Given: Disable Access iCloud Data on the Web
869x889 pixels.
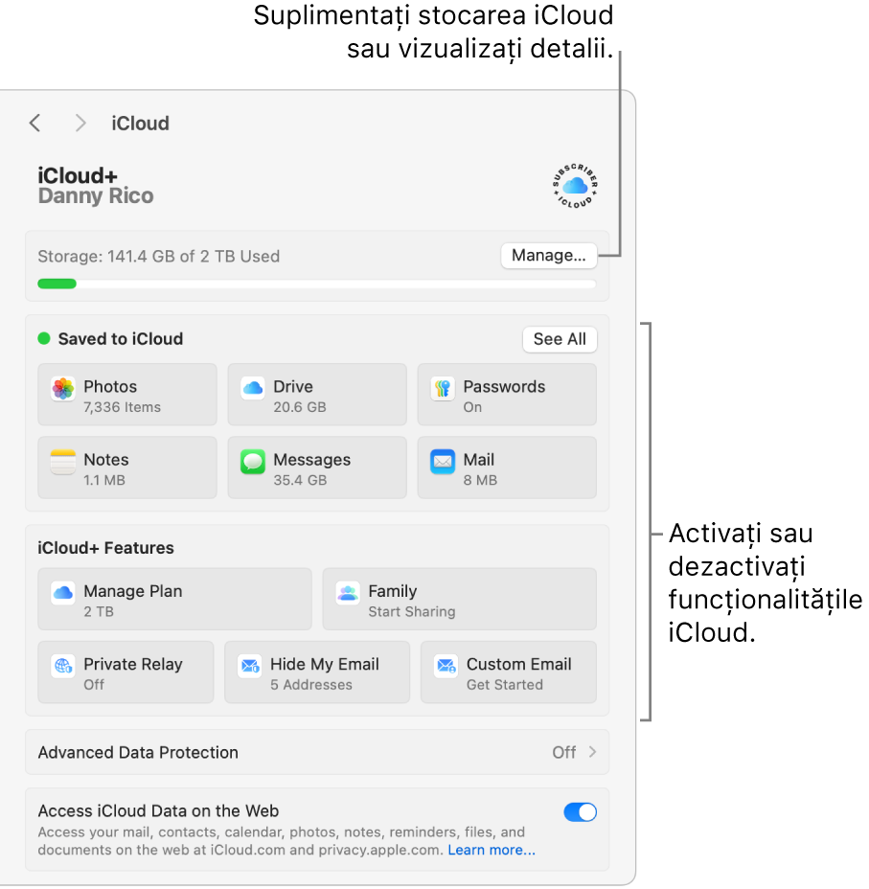Looking at the screenshot, I should 580,812.
